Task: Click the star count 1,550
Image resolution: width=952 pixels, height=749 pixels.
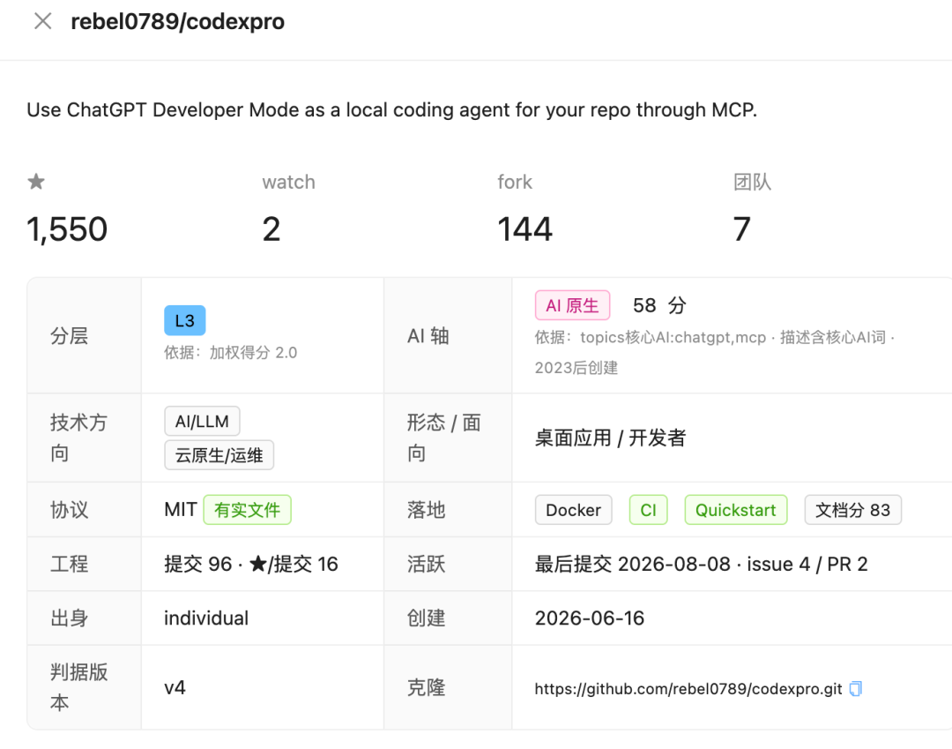Action: tap(67, 229)
